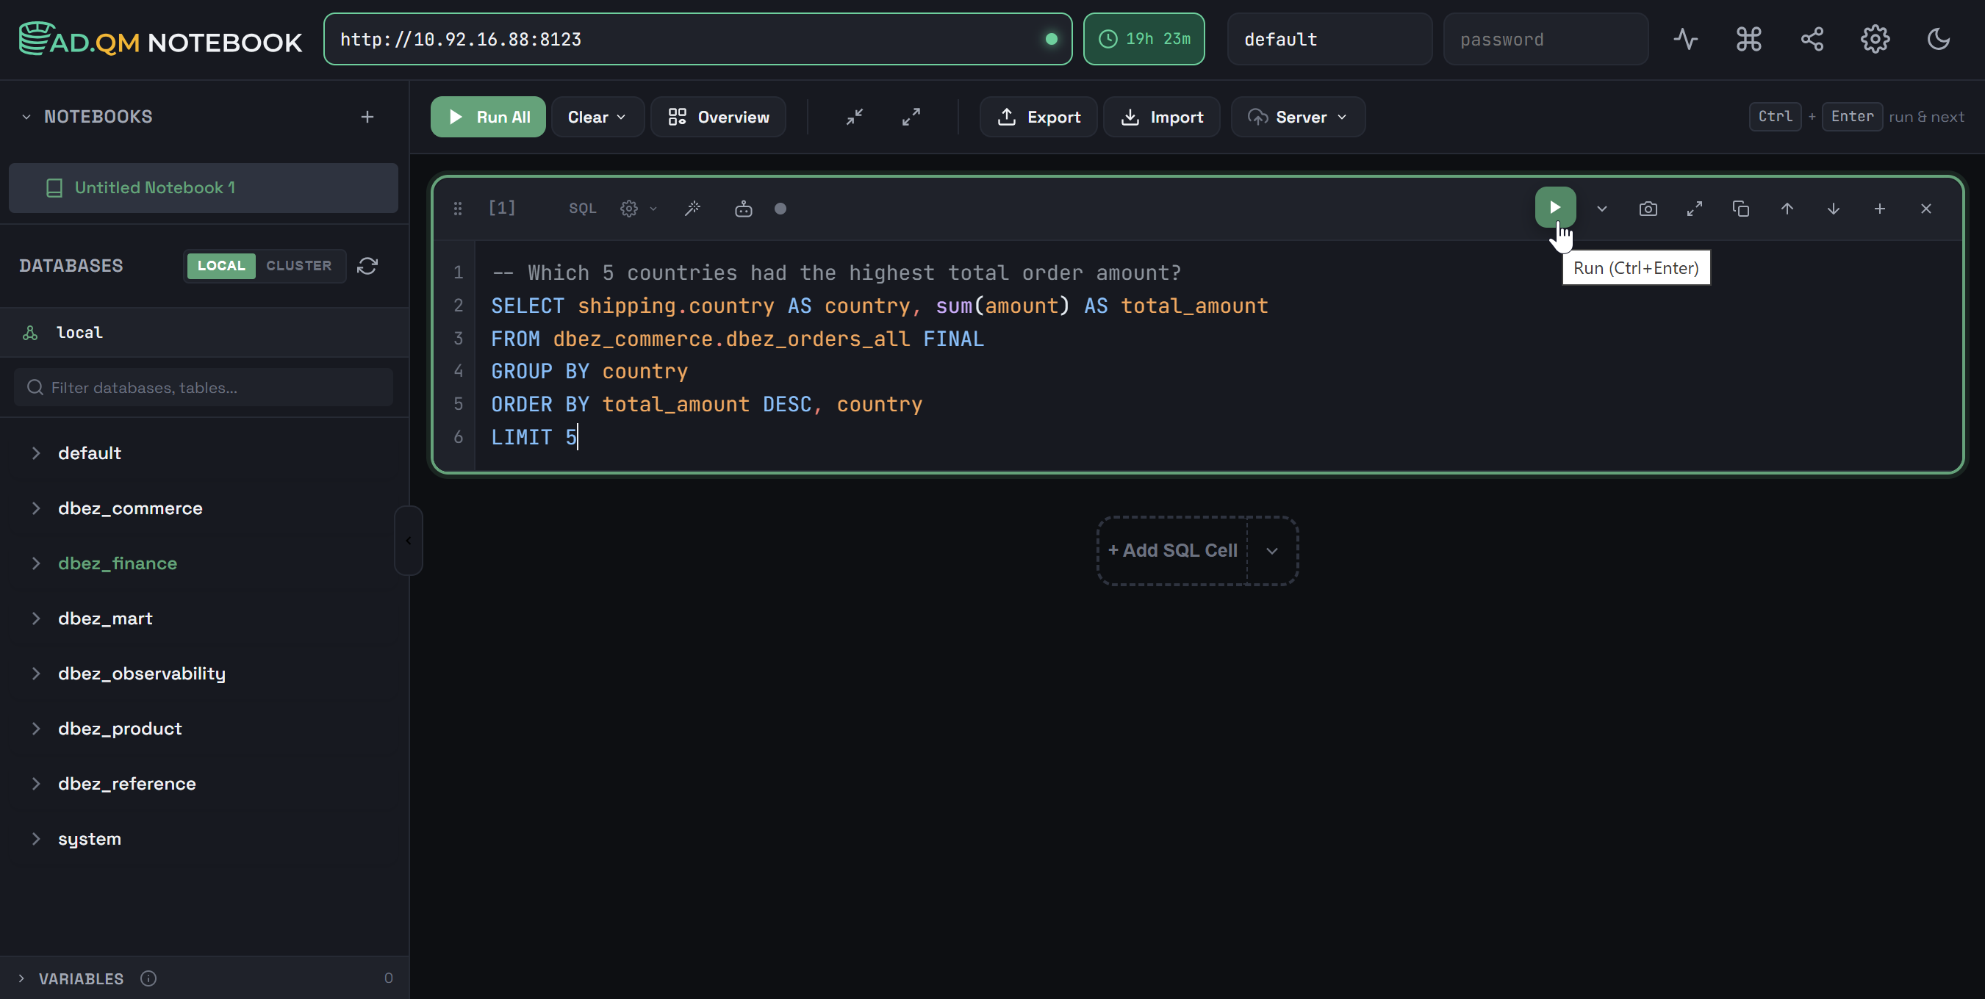Move cell up with arrow icon

(1787, 209)
